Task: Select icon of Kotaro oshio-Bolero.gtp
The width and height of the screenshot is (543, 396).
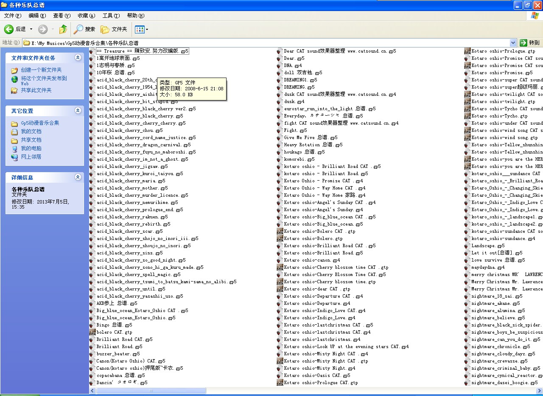Action: pyautogui.click(x=280, y=238)
